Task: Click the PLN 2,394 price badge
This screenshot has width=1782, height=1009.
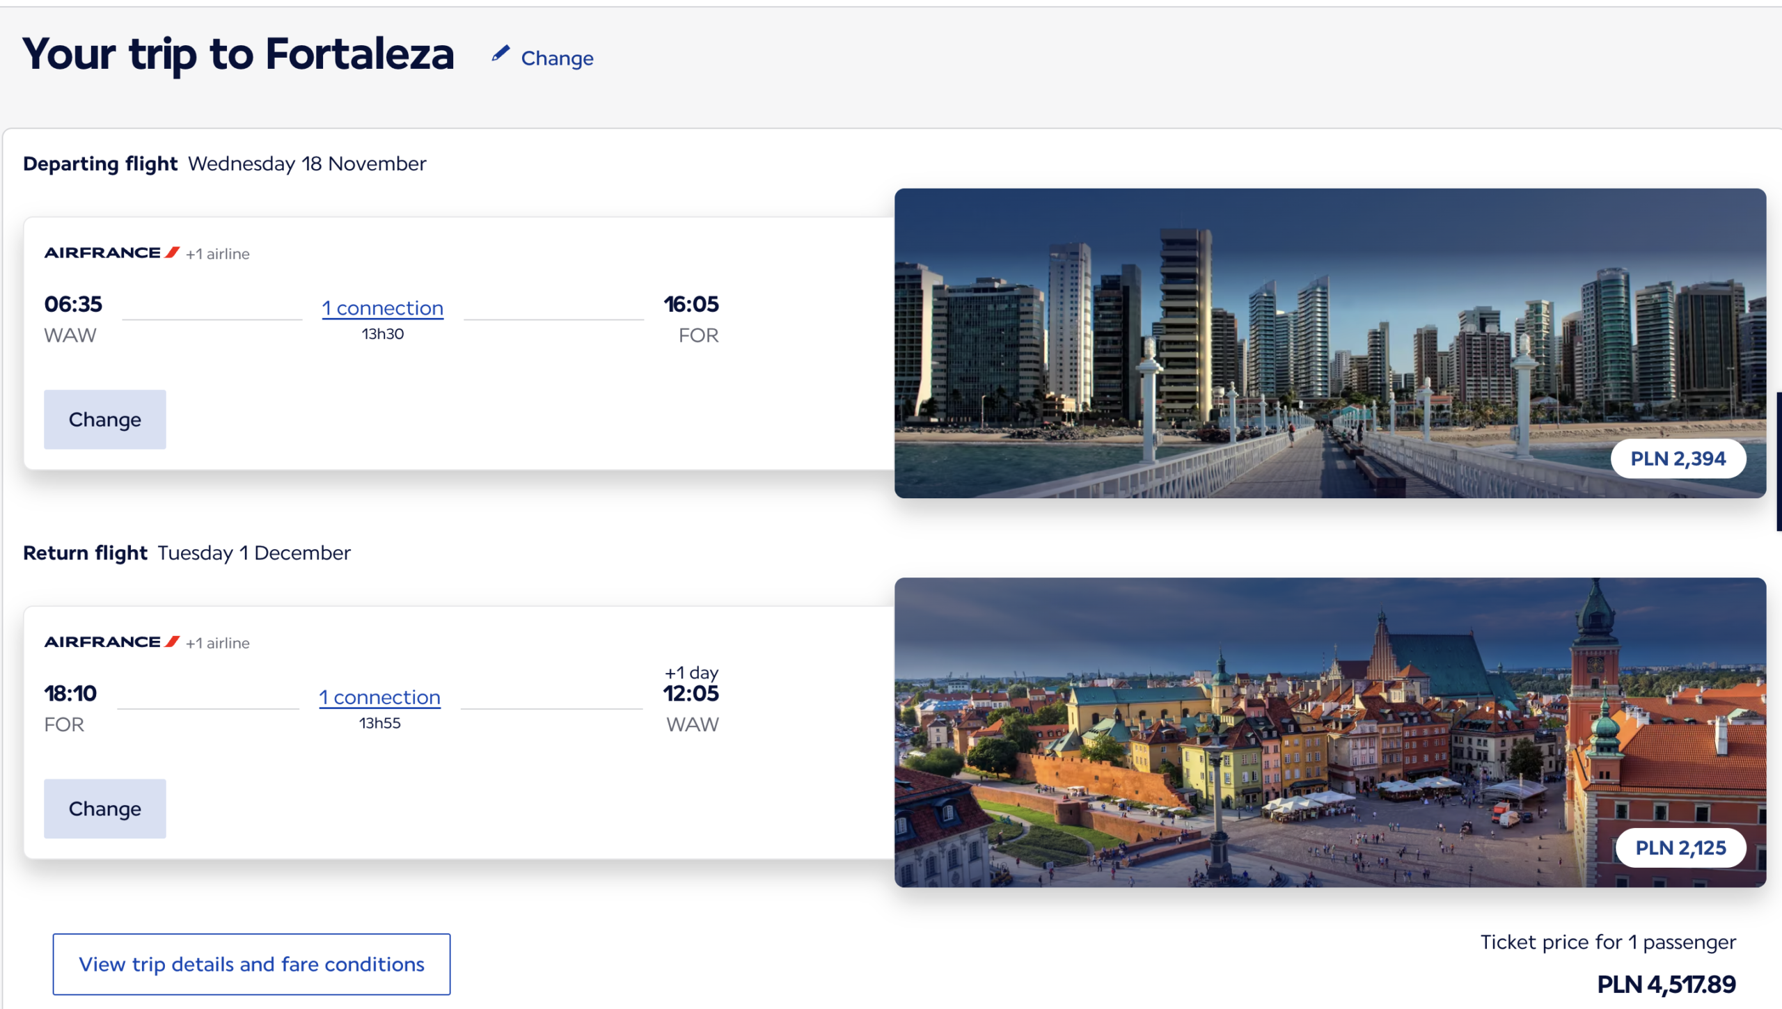Action: 1678,459
